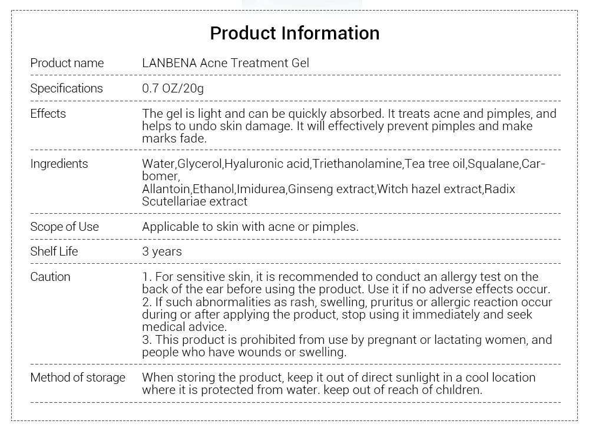
Task: Click the Specifications label
Action: click(x=67, y=88)
